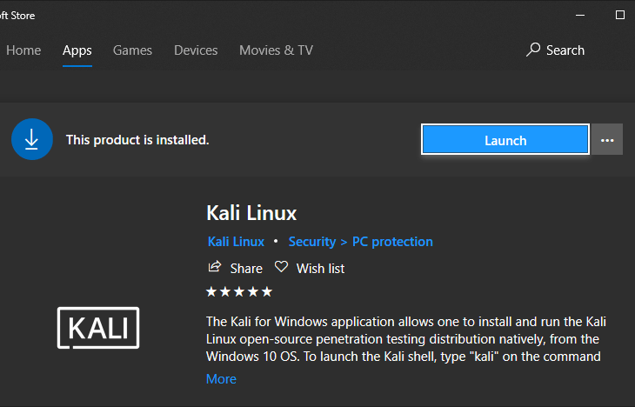Click the five-star rating
635x407 pixels.
[239, 291]
